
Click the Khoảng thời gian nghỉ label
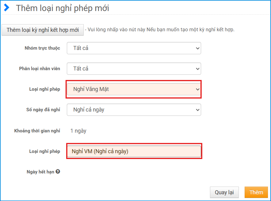coord(37,131)
